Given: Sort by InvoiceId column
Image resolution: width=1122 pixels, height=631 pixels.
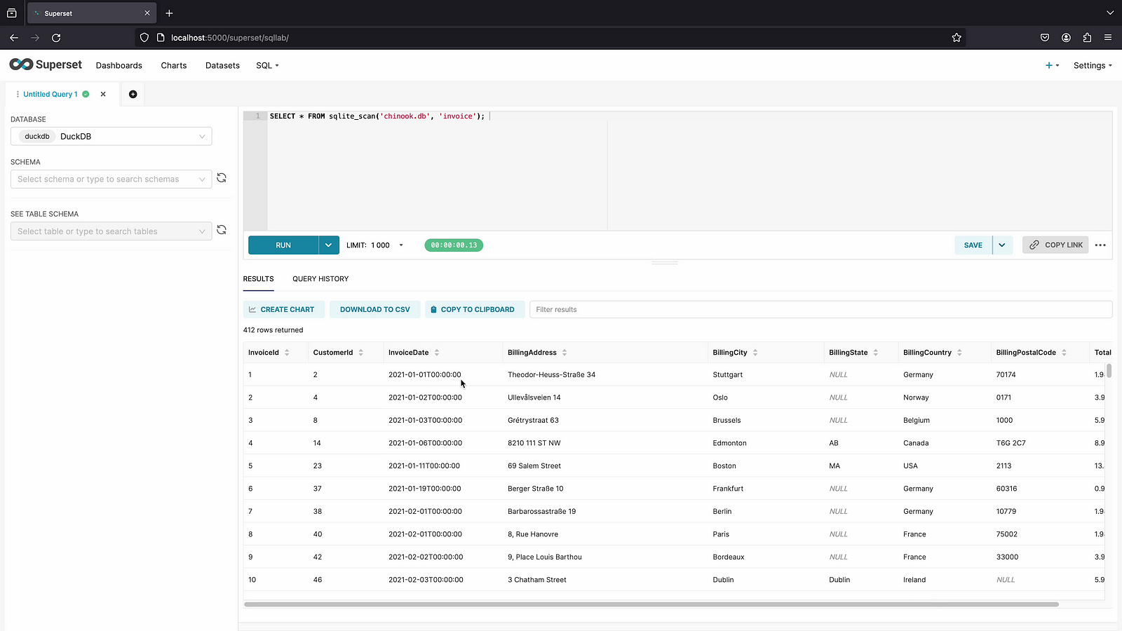Looking at the screenshot, I should pos(287,353).
